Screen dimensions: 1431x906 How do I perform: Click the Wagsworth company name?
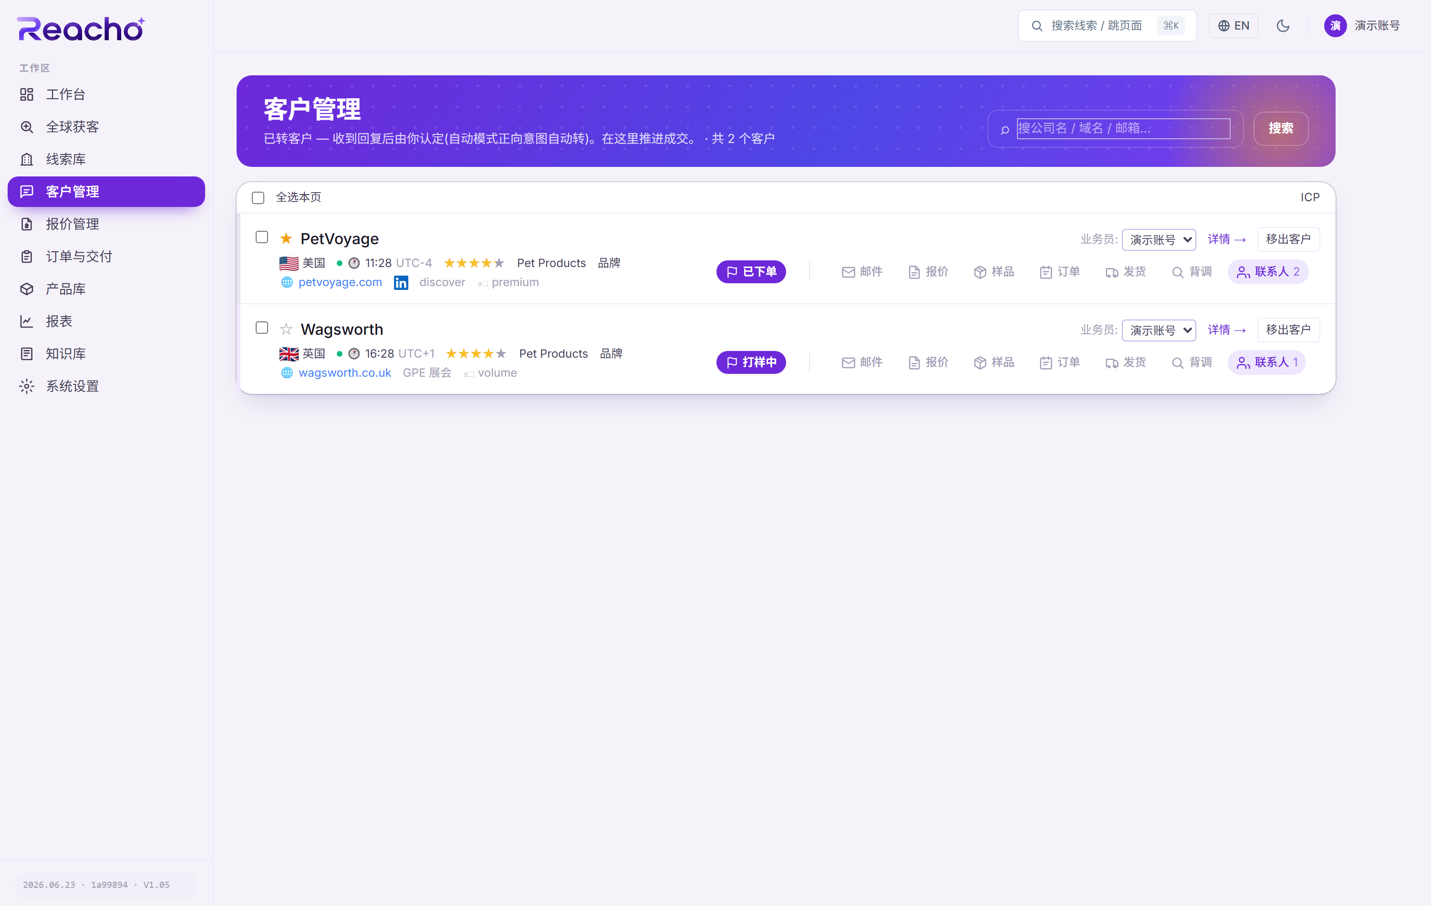342,329
